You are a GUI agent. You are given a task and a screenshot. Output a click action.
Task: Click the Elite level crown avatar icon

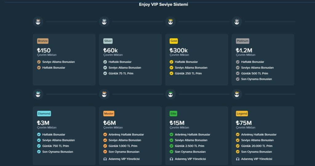[x=171, y=94]
